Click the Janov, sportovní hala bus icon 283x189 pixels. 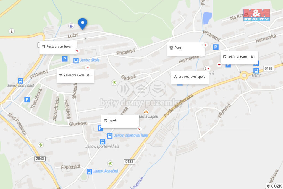point(110,136)
